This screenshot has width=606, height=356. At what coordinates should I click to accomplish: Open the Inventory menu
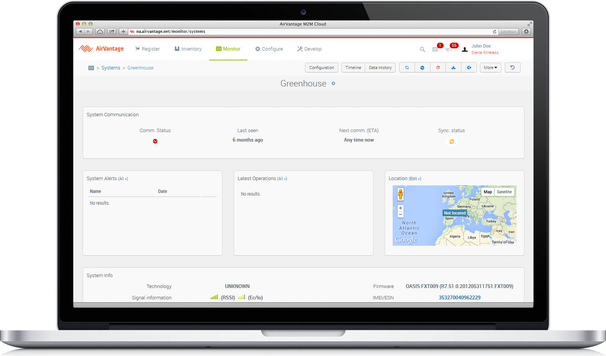click(188, 49)
